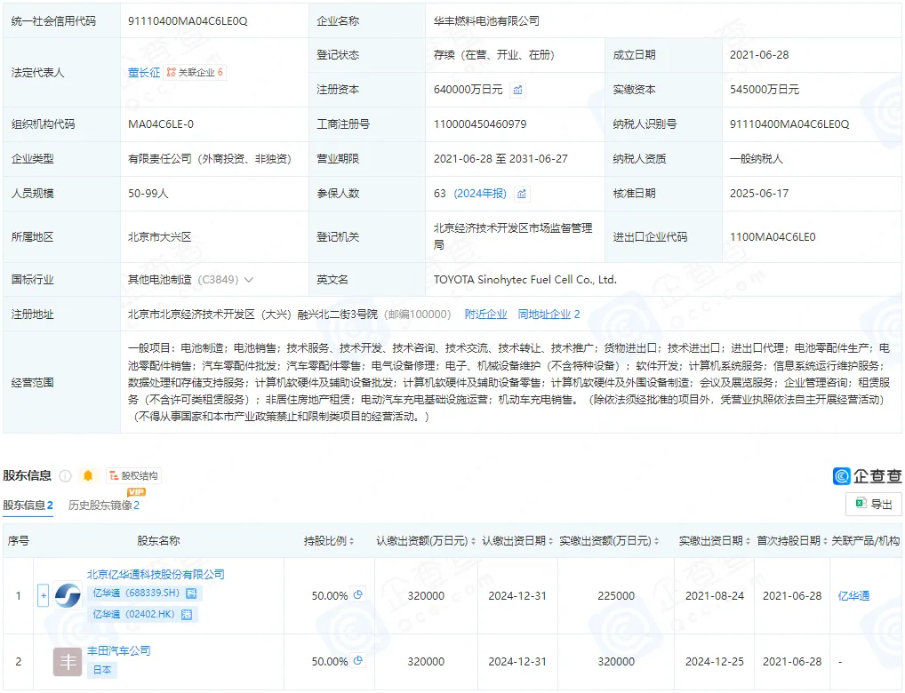Select paid-in amount 225000 in shareholder table
The image size is (905, 693).
pyautogui.click(x=616, y=596)
